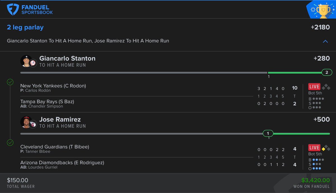Select the Arizona Diamondbacks (E Rodriguez) row

pyautogui.click(x=62, y=162)
